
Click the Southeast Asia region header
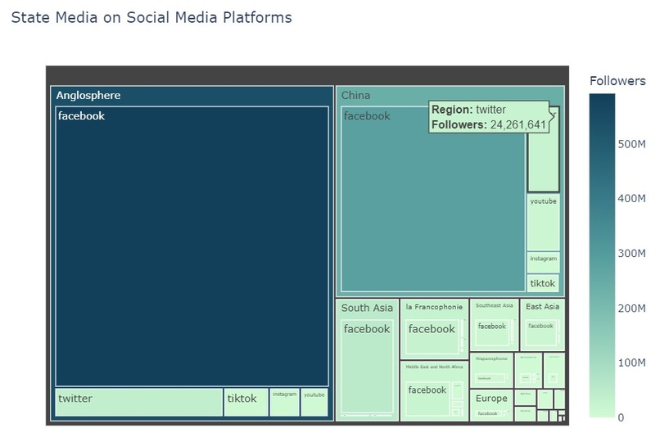494,305
